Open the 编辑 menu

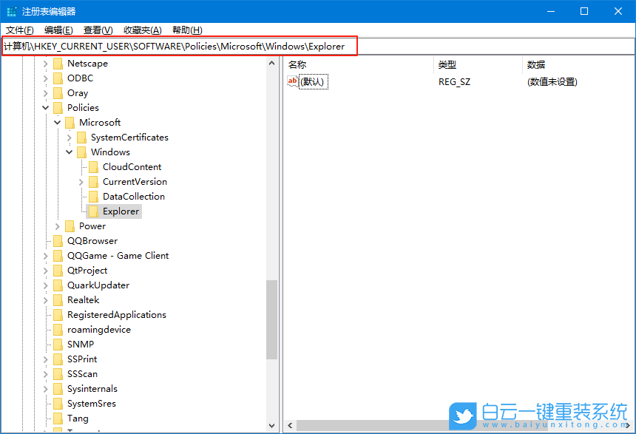[56, 30]
